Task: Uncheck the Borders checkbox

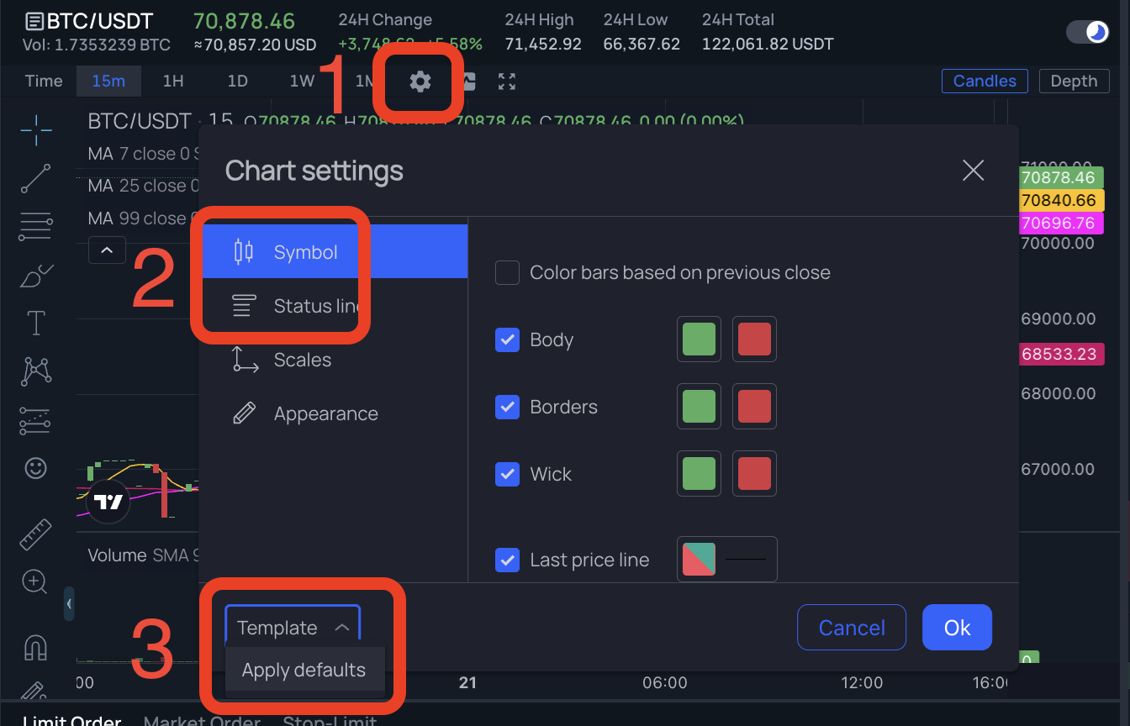Action: click(507, 407)
